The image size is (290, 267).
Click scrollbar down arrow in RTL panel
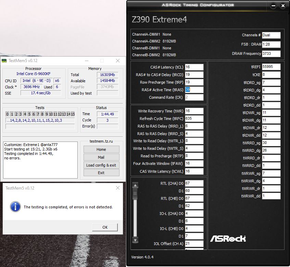pyautogui.click(x=135, y=240)
